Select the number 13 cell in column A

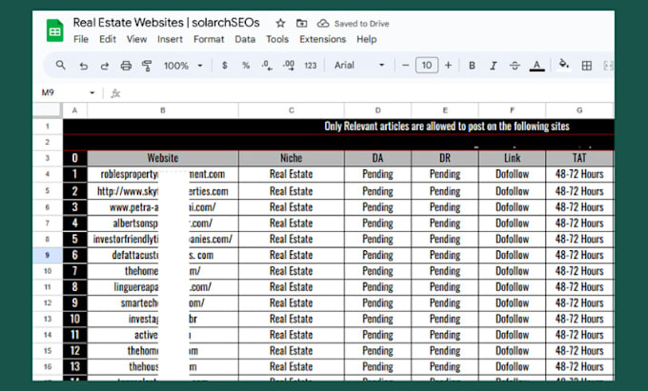click(74, 367)
